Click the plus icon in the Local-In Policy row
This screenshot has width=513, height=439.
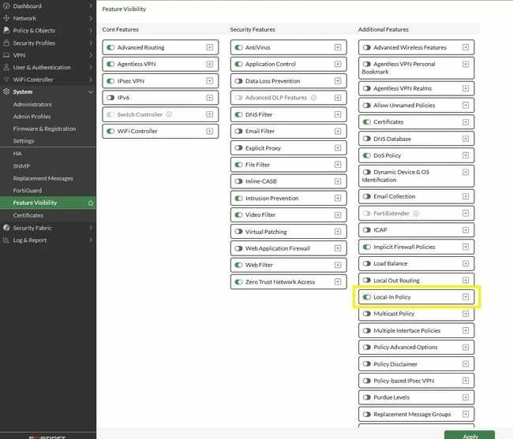[x=466, y=297]
